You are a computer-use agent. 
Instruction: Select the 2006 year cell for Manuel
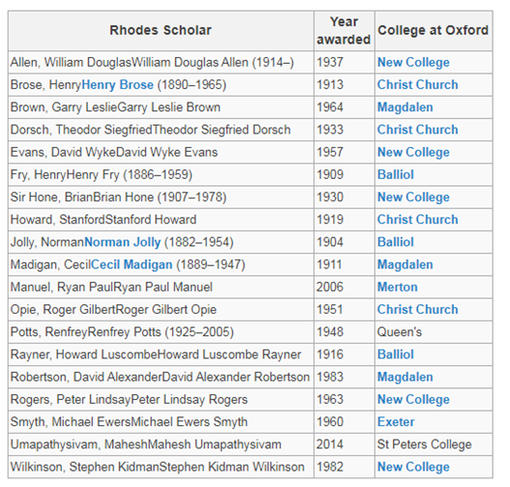tap(345, 288)
